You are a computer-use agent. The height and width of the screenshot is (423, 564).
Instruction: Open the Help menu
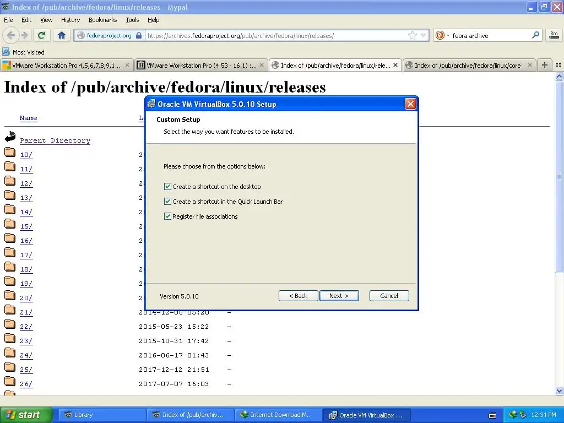click(x=153, y=20)
